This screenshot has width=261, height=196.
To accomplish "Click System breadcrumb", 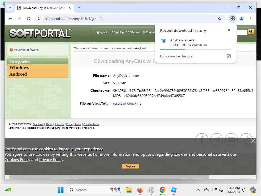I will click(x=95, y=48).
